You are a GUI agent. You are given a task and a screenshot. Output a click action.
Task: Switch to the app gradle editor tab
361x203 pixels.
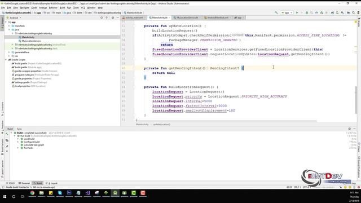(x=239, y=17)
